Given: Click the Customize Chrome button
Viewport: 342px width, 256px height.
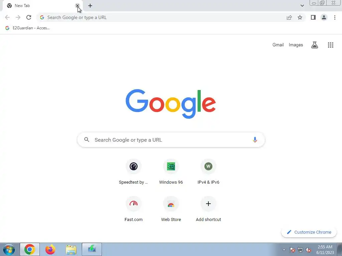Looking at the screenshot, I should [309, 232].
